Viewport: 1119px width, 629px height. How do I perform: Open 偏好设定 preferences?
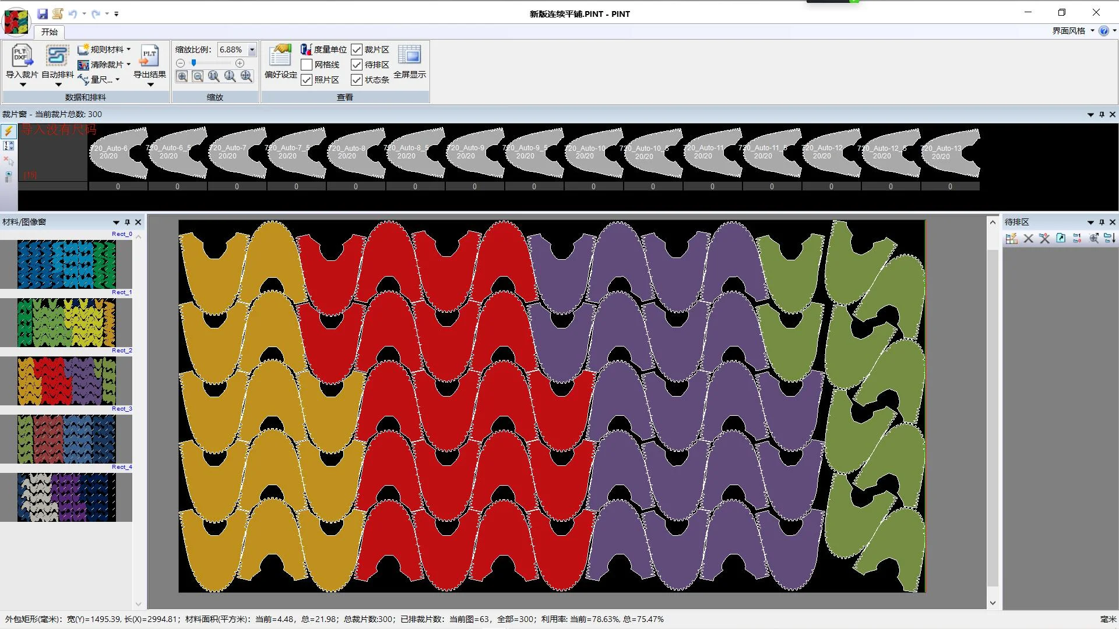[x=280, y=56]
